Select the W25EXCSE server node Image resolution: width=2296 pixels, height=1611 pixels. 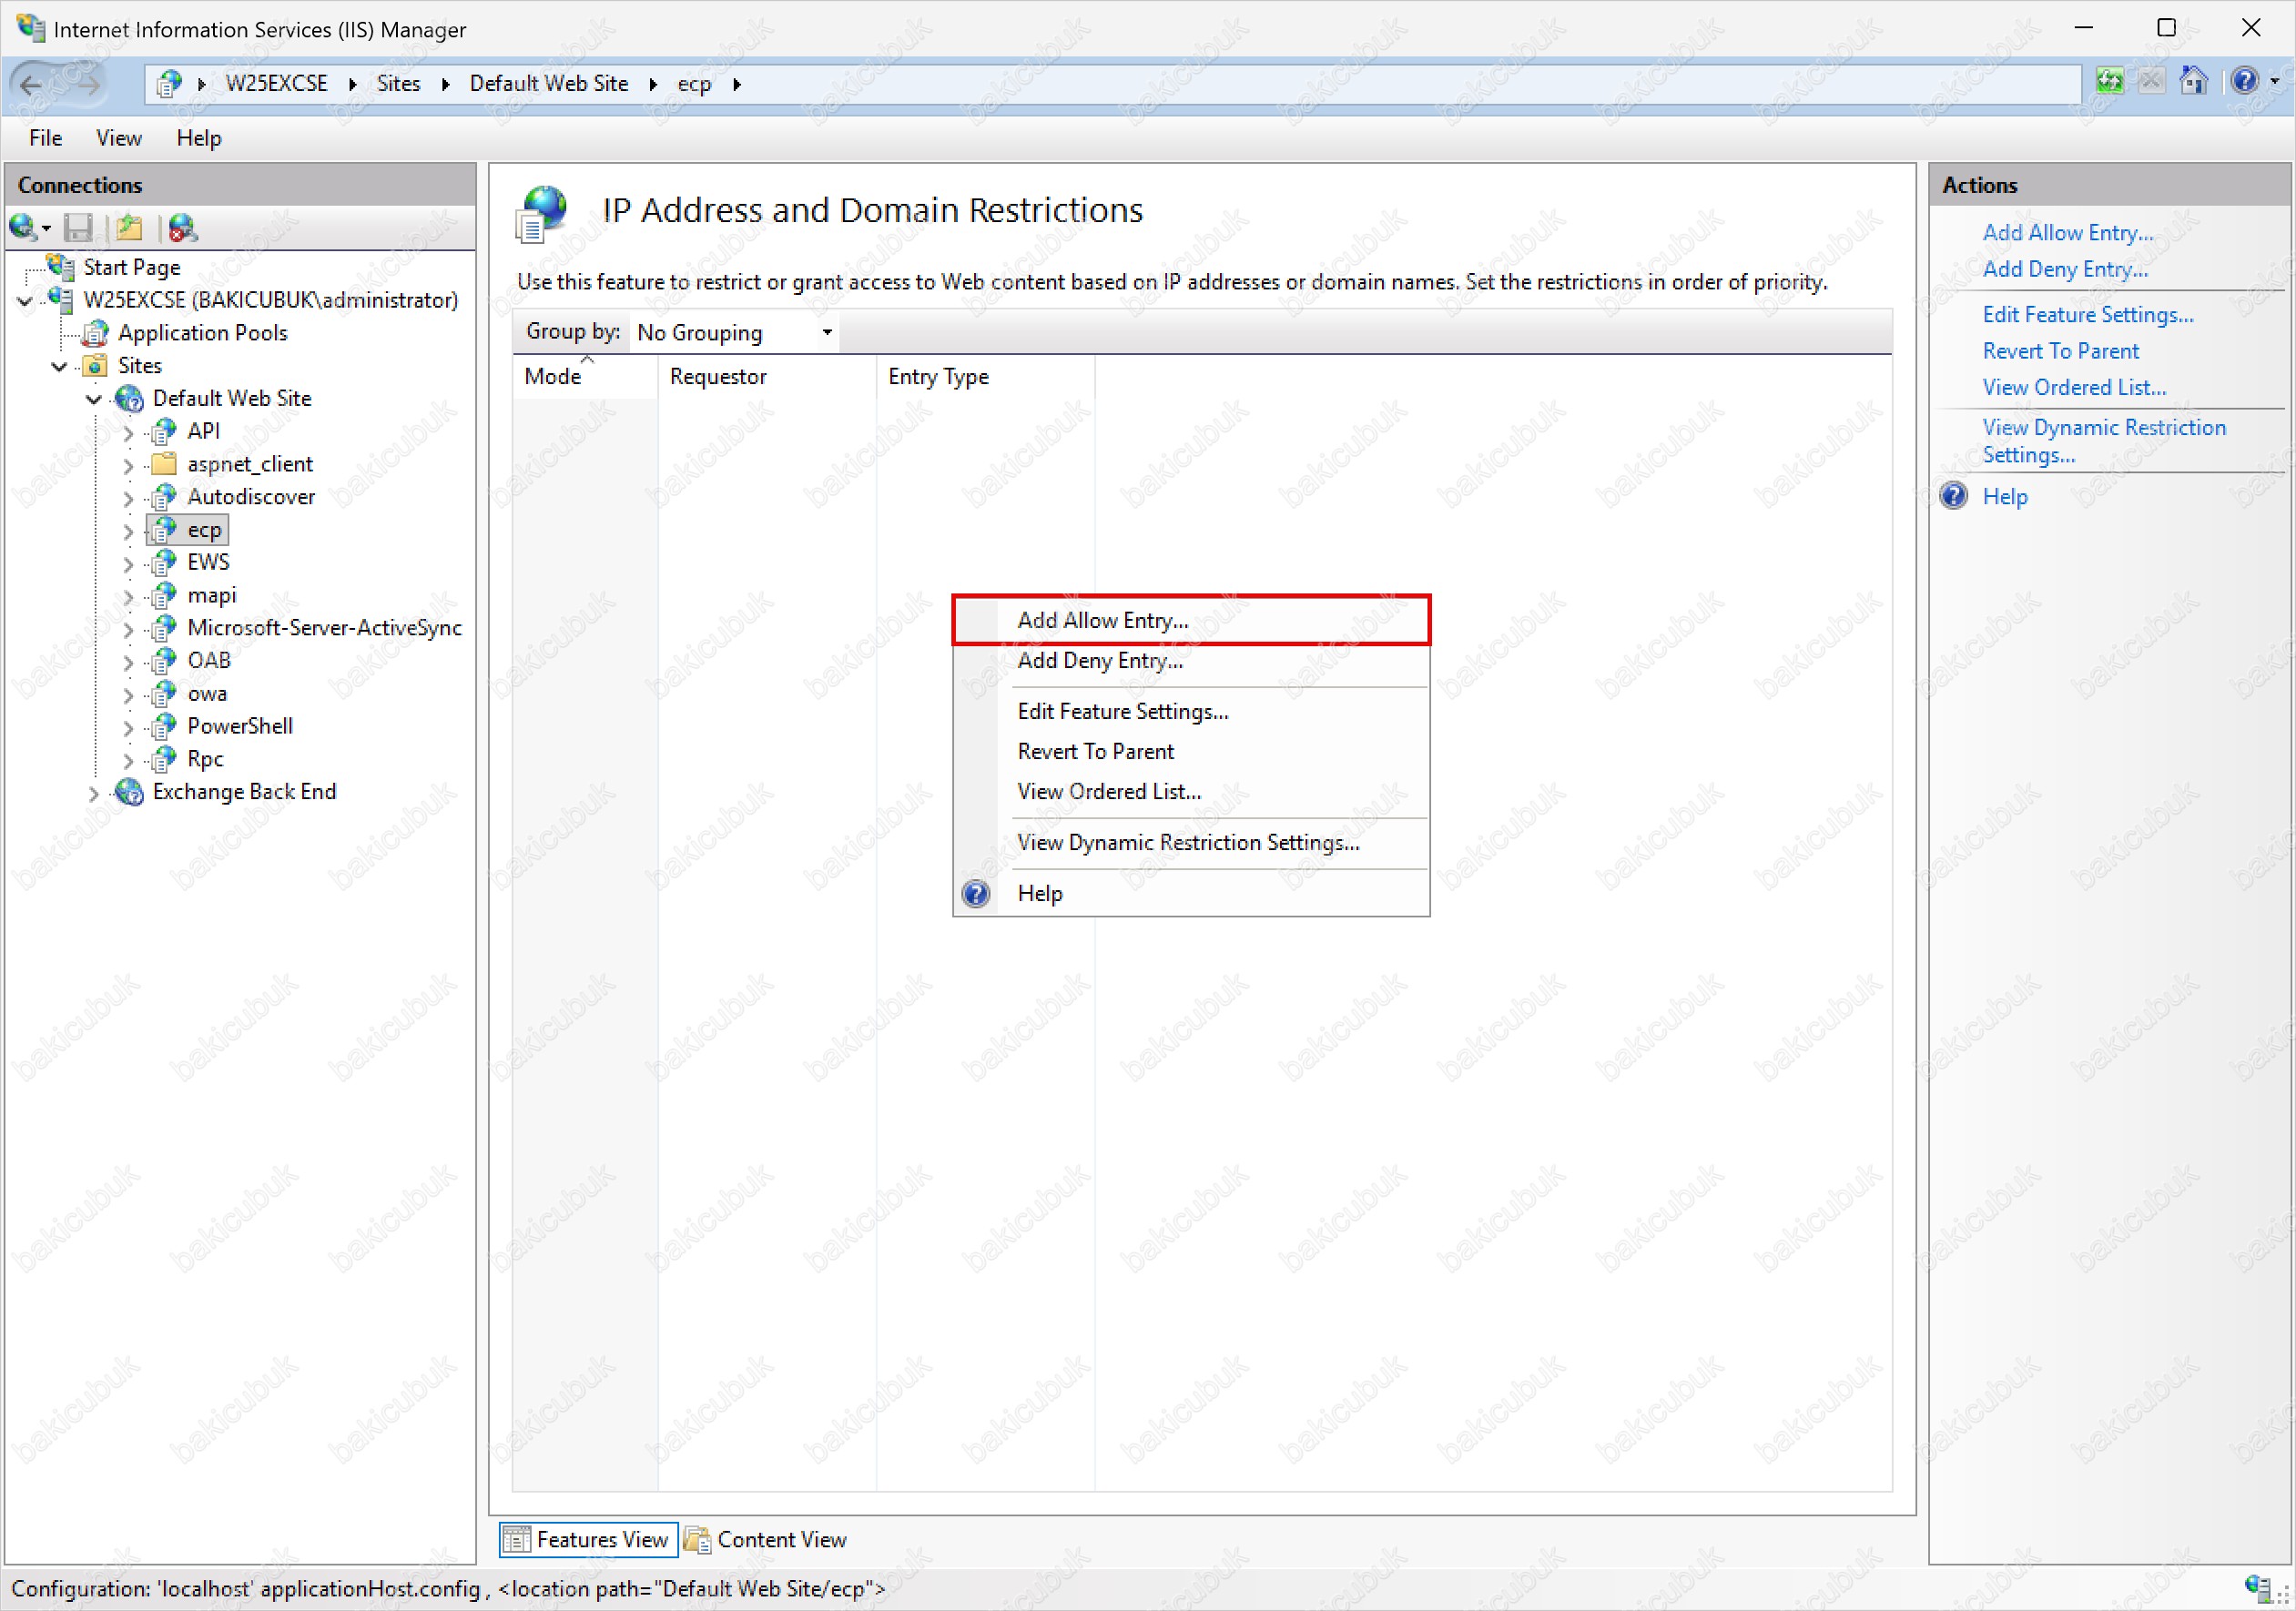pyautogui.click(x=271, y=300)
